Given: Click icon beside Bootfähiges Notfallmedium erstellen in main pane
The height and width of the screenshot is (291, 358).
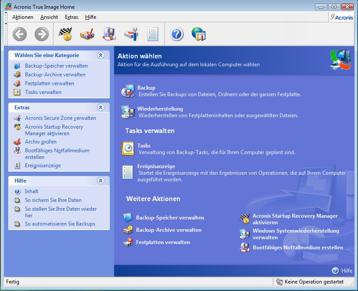Looking at the screenshot, I should [x=245, y=248].
